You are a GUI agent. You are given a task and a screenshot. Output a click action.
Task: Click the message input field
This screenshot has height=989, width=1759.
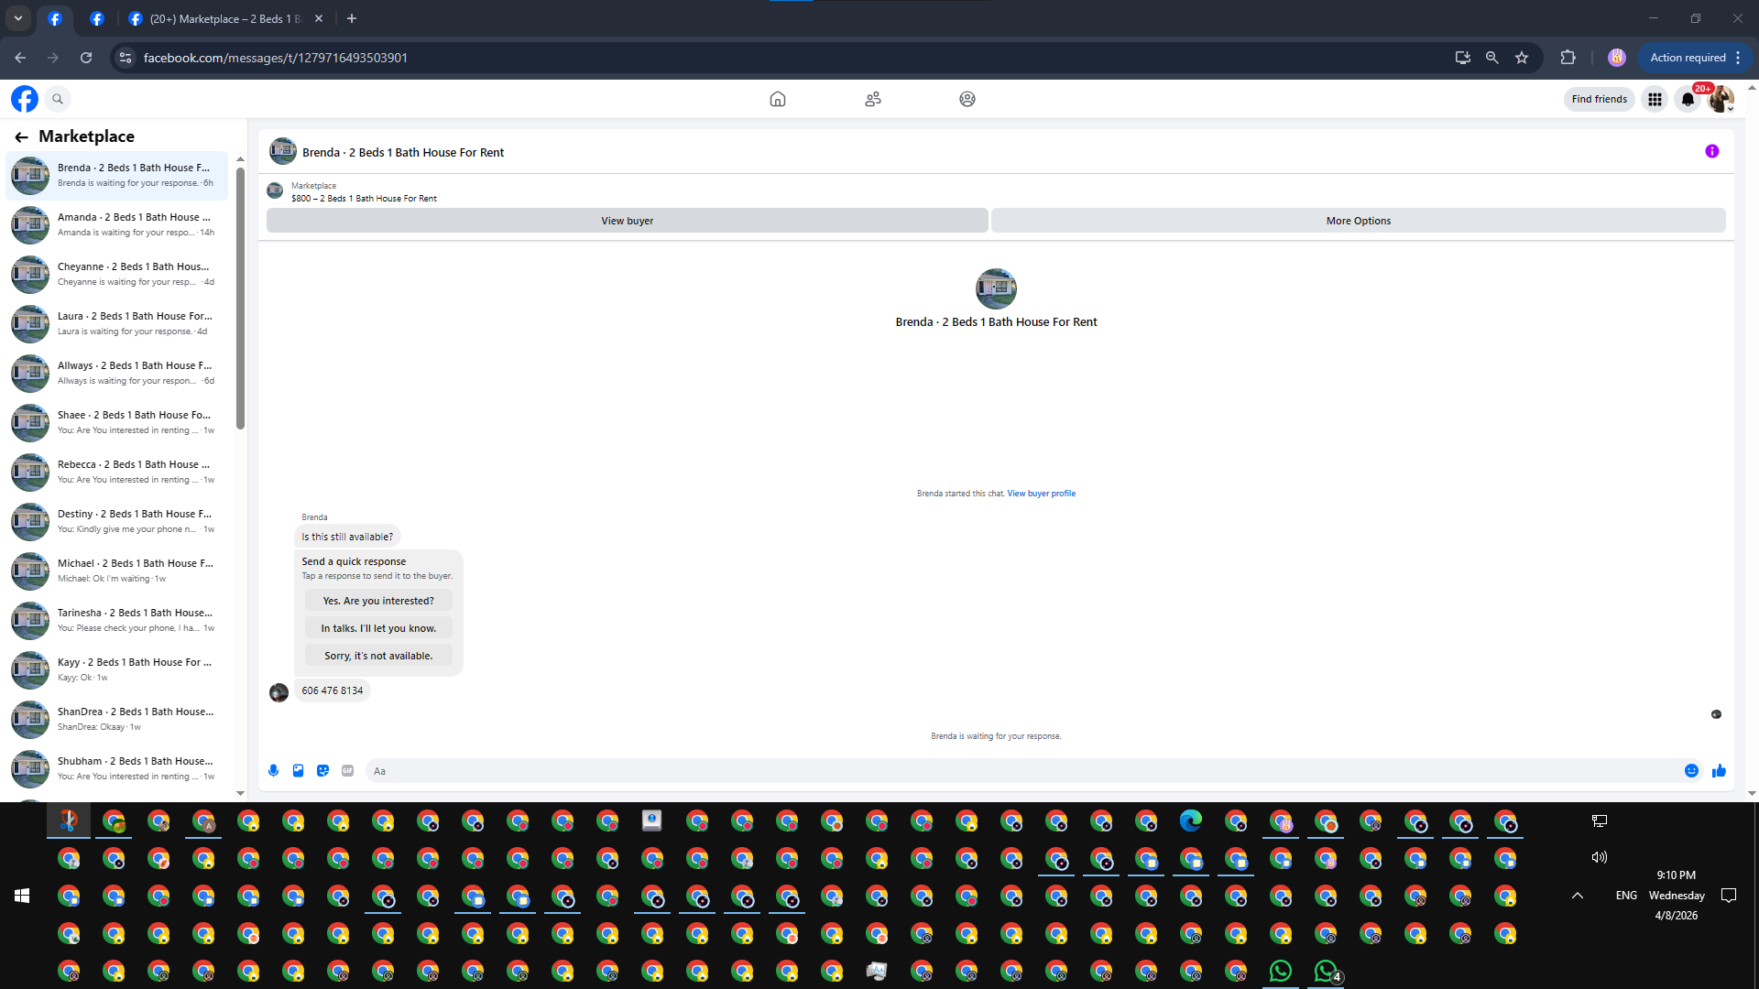(x=1017, y=771)
